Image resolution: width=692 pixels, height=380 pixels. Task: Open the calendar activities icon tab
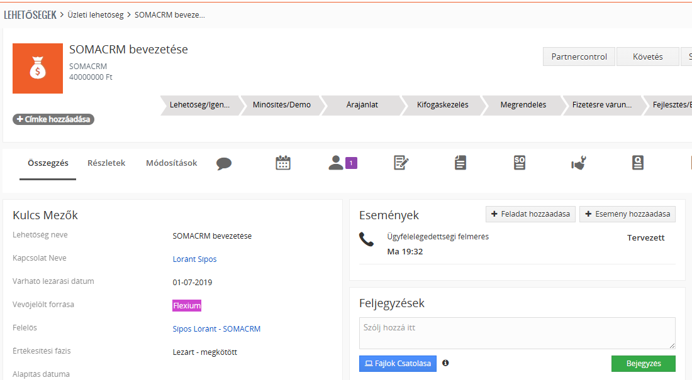(x=283, y=163)
